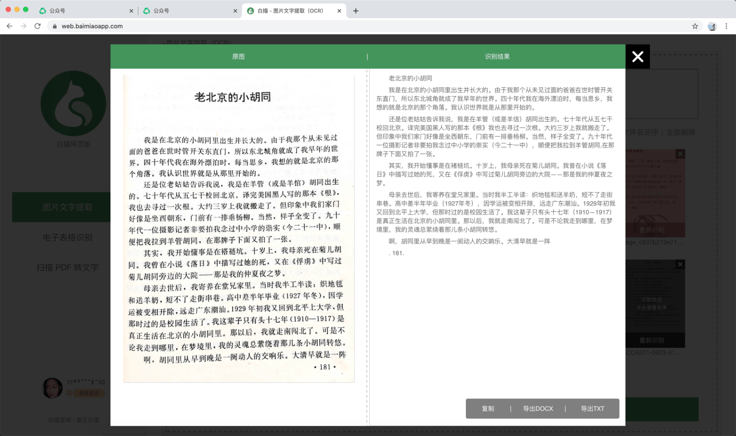Select the 图片文字提取 tool
Screen dimensions: 736x436
point(68,207)
